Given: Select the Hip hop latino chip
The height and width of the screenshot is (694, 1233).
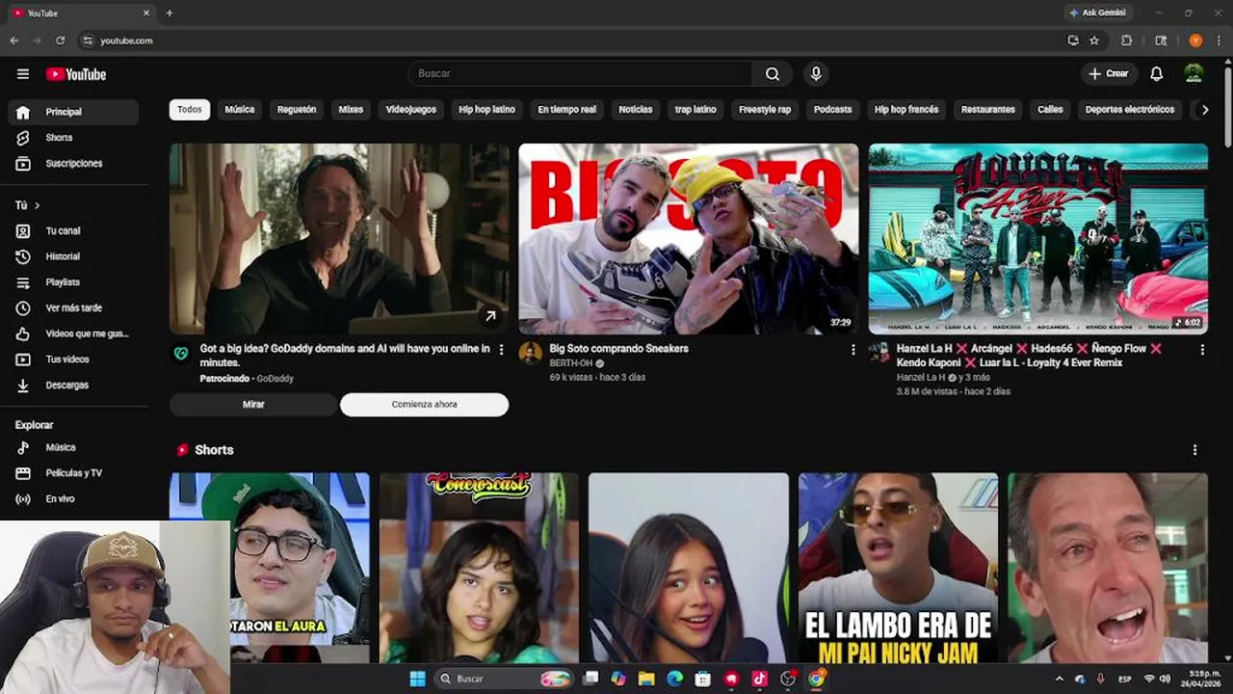Looking at the screenshot, I should (x=486, y=110).
